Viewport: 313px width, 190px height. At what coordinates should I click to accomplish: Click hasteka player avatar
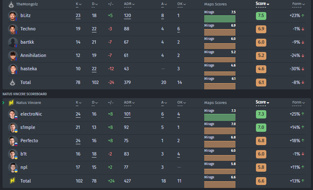13,69
